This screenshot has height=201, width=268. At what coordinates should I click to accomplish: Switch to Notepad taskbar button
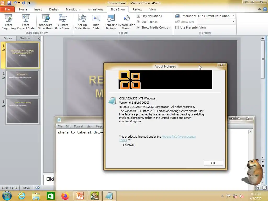click(109, 196)
